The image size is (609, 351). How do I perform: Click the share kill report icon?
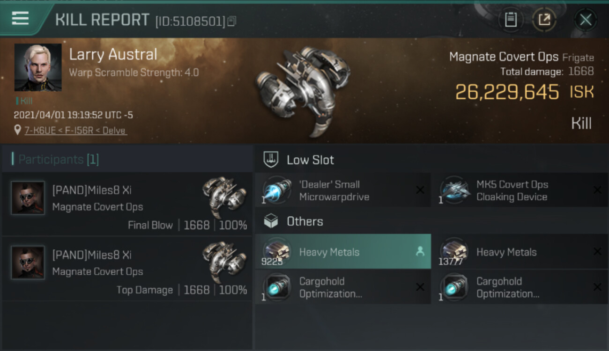click(544, 20)
